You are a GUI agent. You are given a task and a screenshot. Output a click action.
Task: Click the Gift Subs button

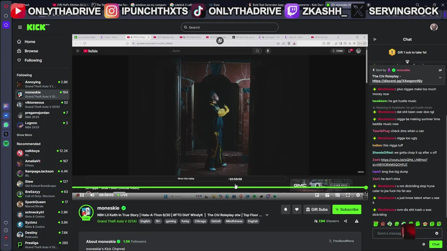317,210
